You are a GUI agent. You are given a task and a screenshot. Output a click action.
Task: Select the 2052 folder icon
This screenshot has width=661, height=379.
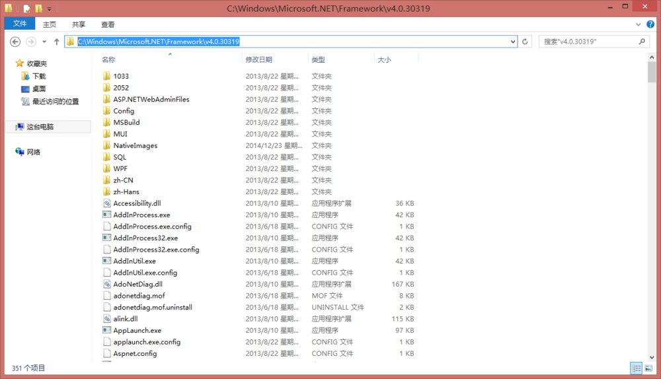click(x=106, y=88)
